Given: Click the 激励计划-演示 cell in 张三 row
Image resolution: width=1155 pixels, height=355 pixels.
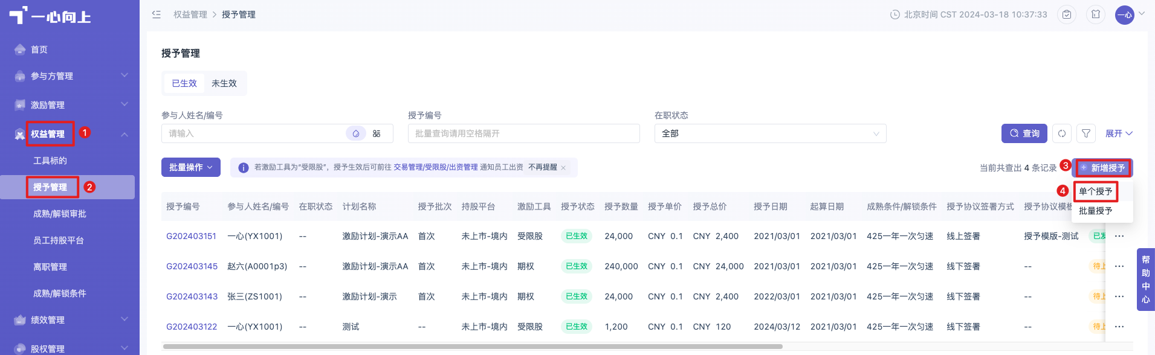Looking at the screenshot, I should click(x=370, y=296).
